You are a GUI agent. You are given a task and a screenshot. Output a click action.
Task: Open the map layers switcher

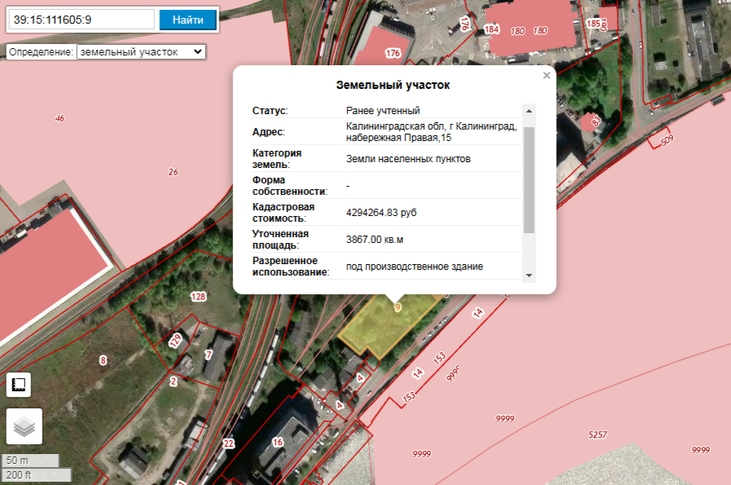pos(24,426)
